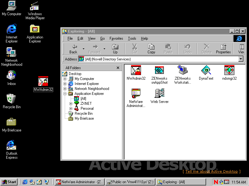Expand Internet Explorer in folder tree

click(65, 84)
